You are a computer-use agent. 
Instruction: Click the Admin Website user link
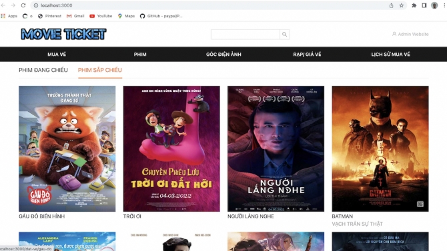410,34
